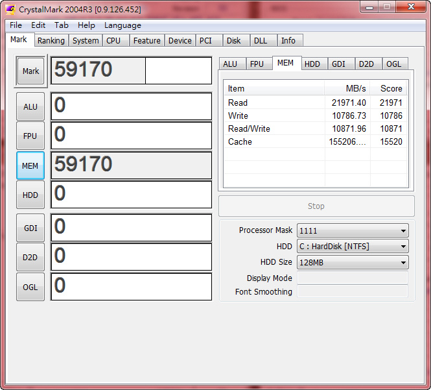The image size is (431, 390).
Task: Switch to the Device tab
Action: coord(180,40)
